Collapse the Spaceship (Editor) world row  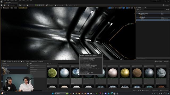pyautogui.click(x=139, y=13)
